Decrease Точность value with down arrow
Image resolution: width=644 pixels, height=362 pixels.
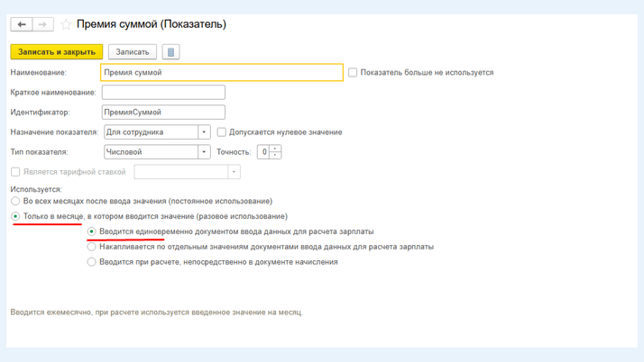tap(275, 156)
